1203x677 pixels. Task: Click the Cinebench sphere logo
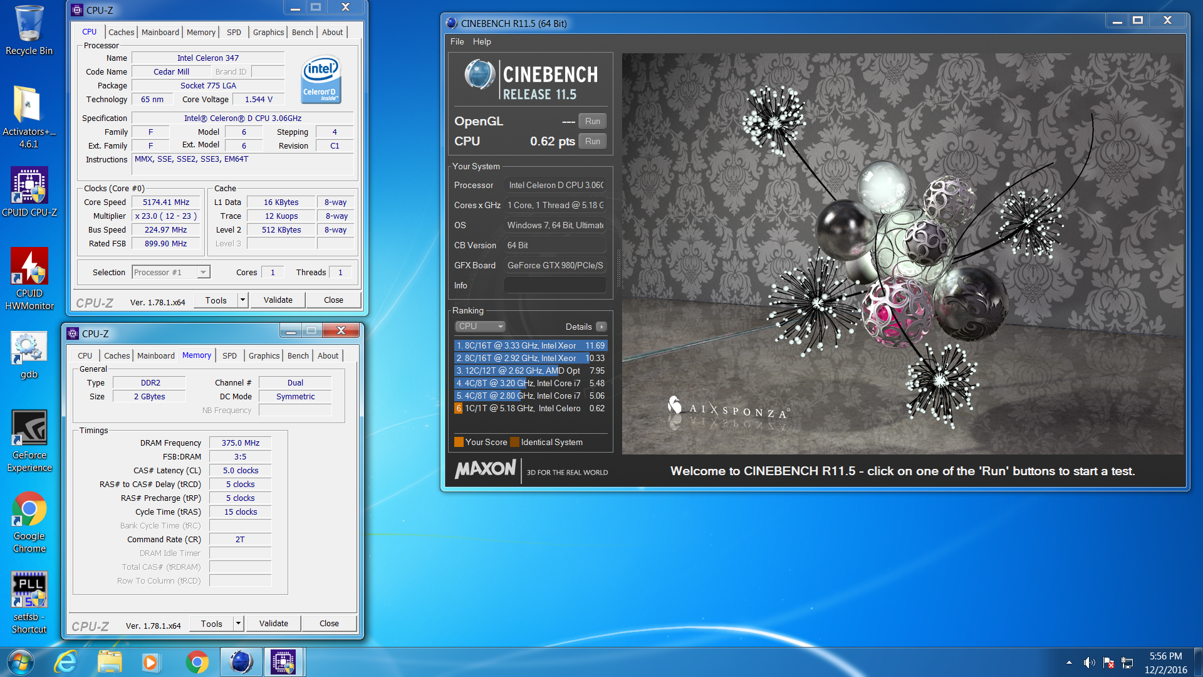(x=480, y=75)
